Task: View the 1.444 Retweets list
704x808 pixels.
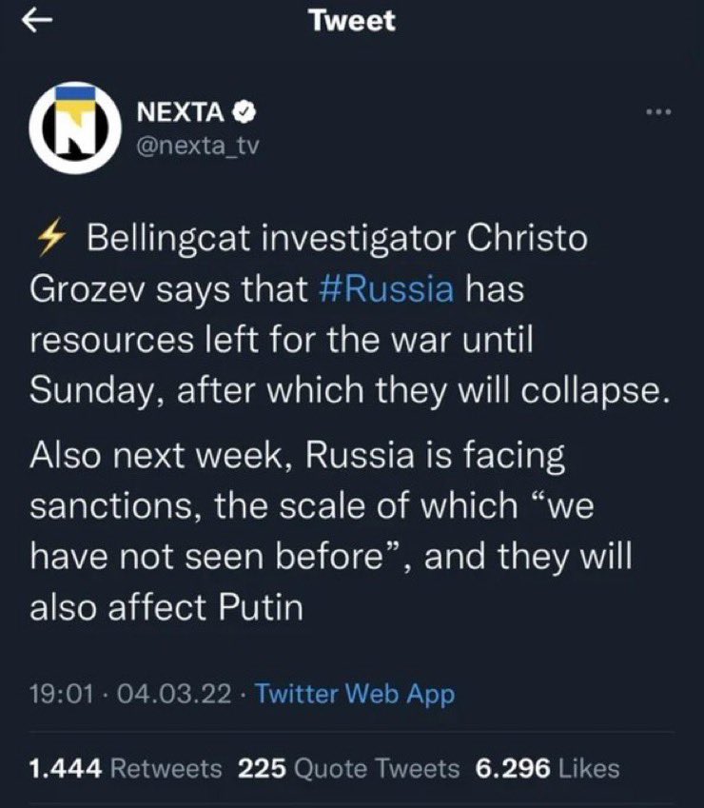Action: [x=126, y=769]
